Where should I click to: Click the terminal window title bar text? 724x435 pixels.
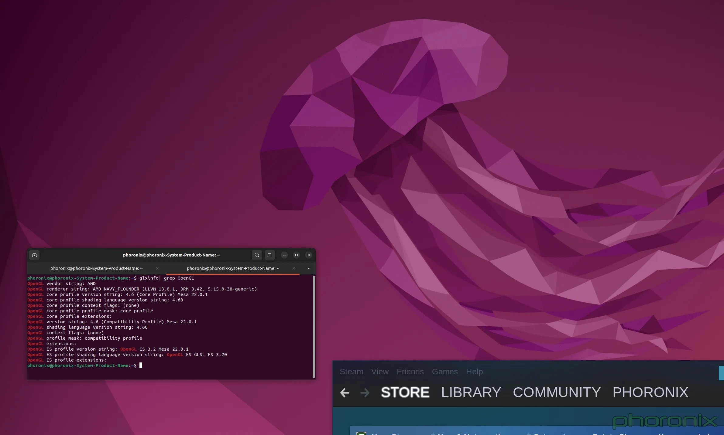tap(171, 255)
